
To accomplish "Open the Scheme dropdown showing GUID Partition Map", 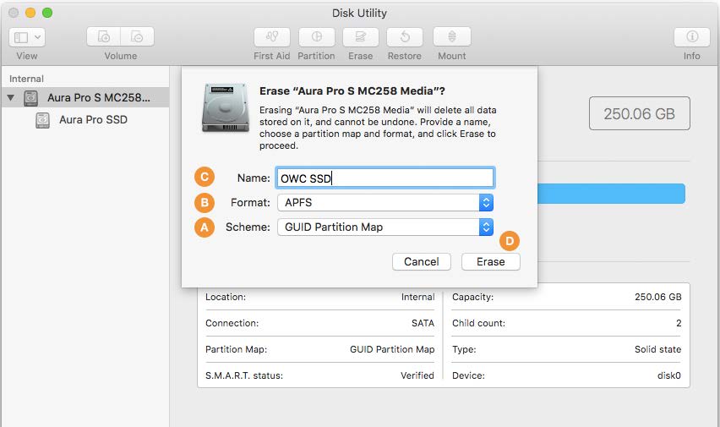I will (385, 227).
